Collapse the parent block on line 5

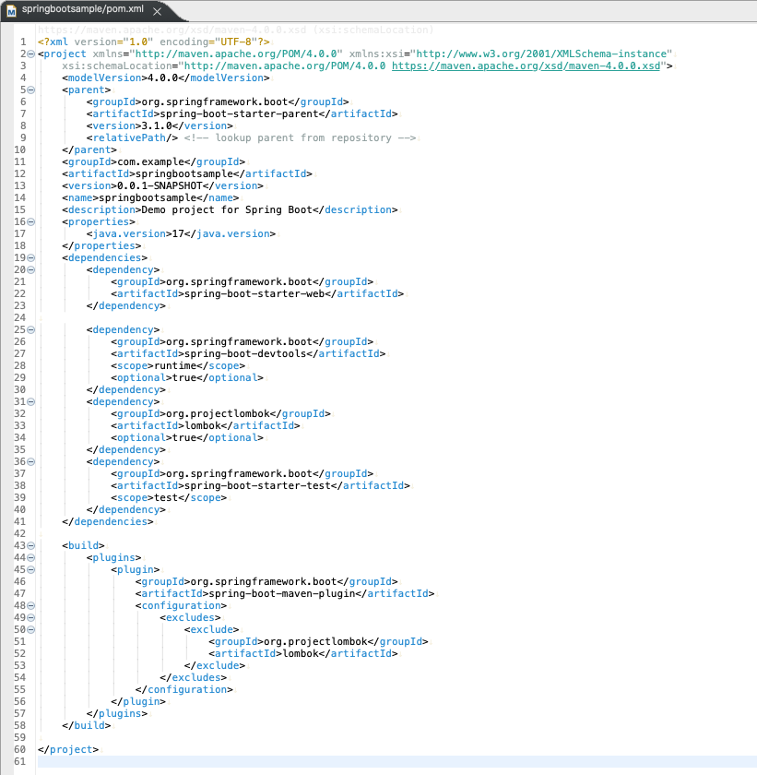tap(32, 90)
